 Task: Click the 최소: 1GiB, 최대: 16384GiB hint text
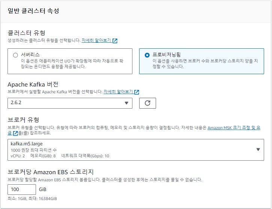(32, 199)
